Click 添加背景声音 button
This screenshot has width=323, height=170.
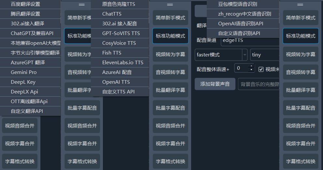[215, 84]
